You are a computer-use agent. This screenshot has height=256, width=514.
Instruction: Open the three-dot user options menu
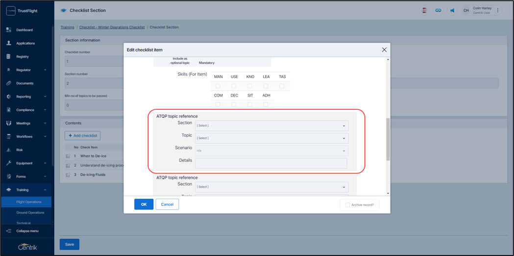(498, 10)
